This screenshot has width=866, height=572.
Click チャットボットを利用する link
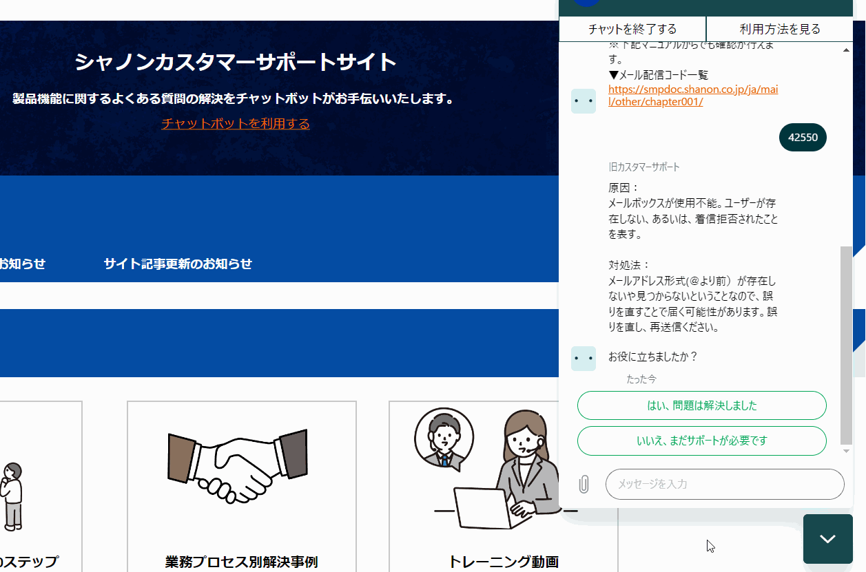click(236, 124)
